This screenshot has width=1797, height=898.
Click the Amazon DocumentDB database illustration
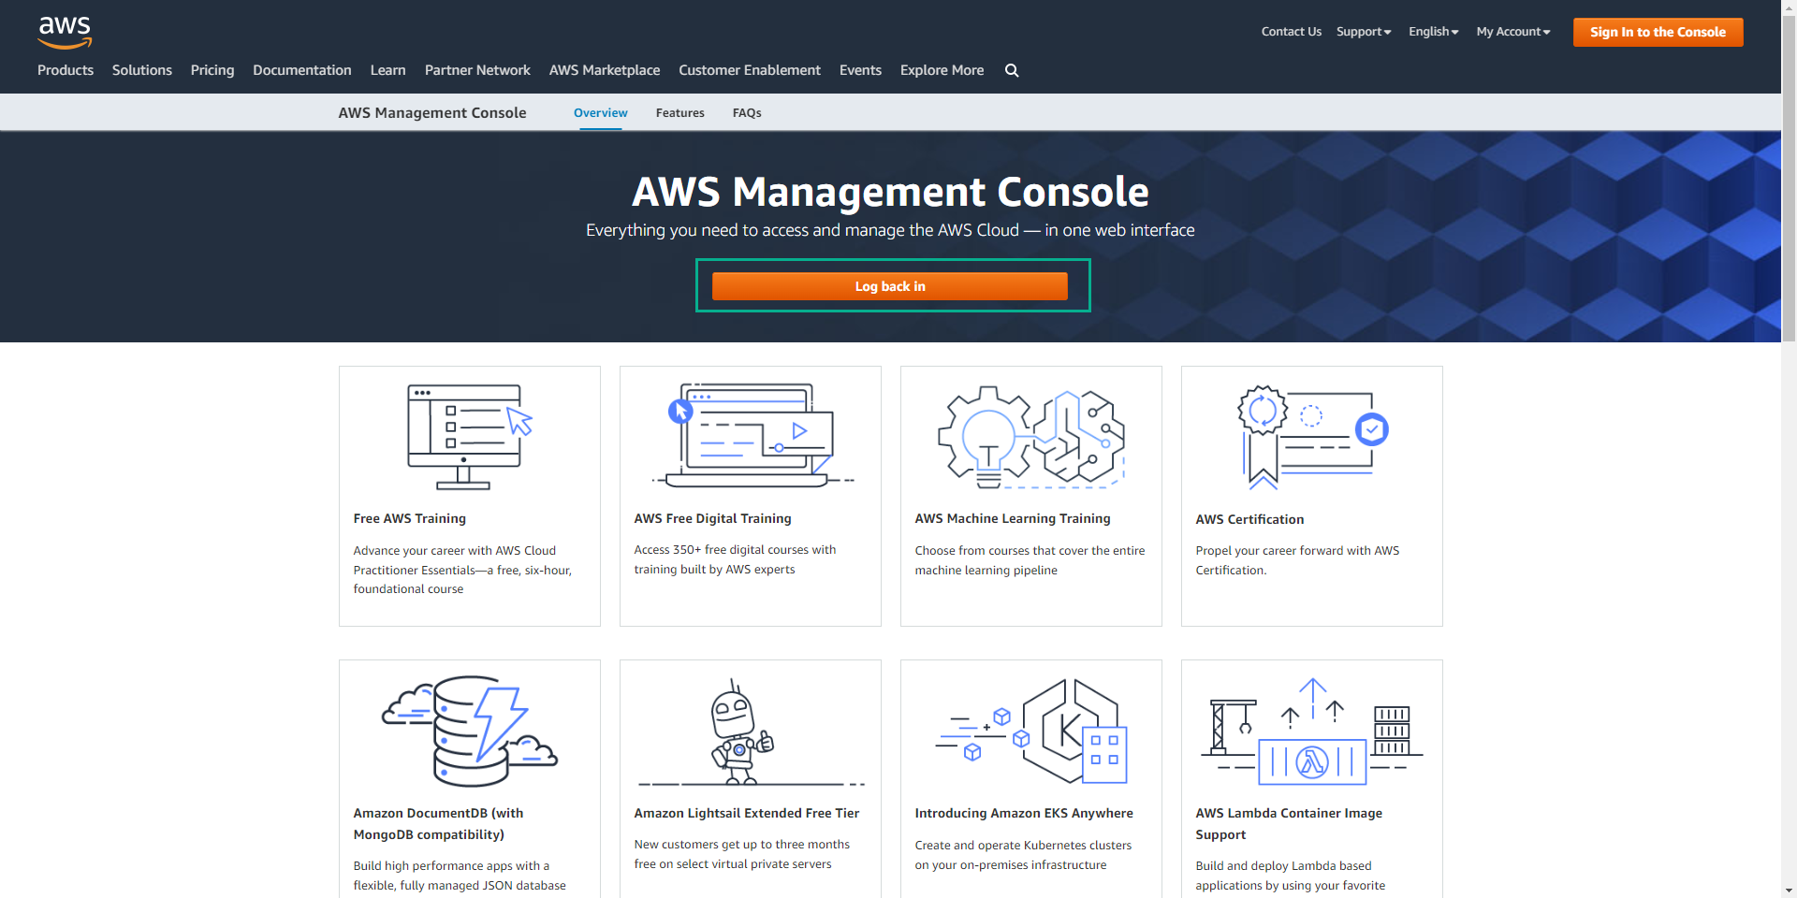coord(470,731)
